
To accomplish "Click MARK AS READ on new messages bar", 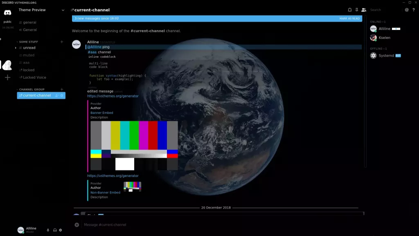I will [349, 18].
